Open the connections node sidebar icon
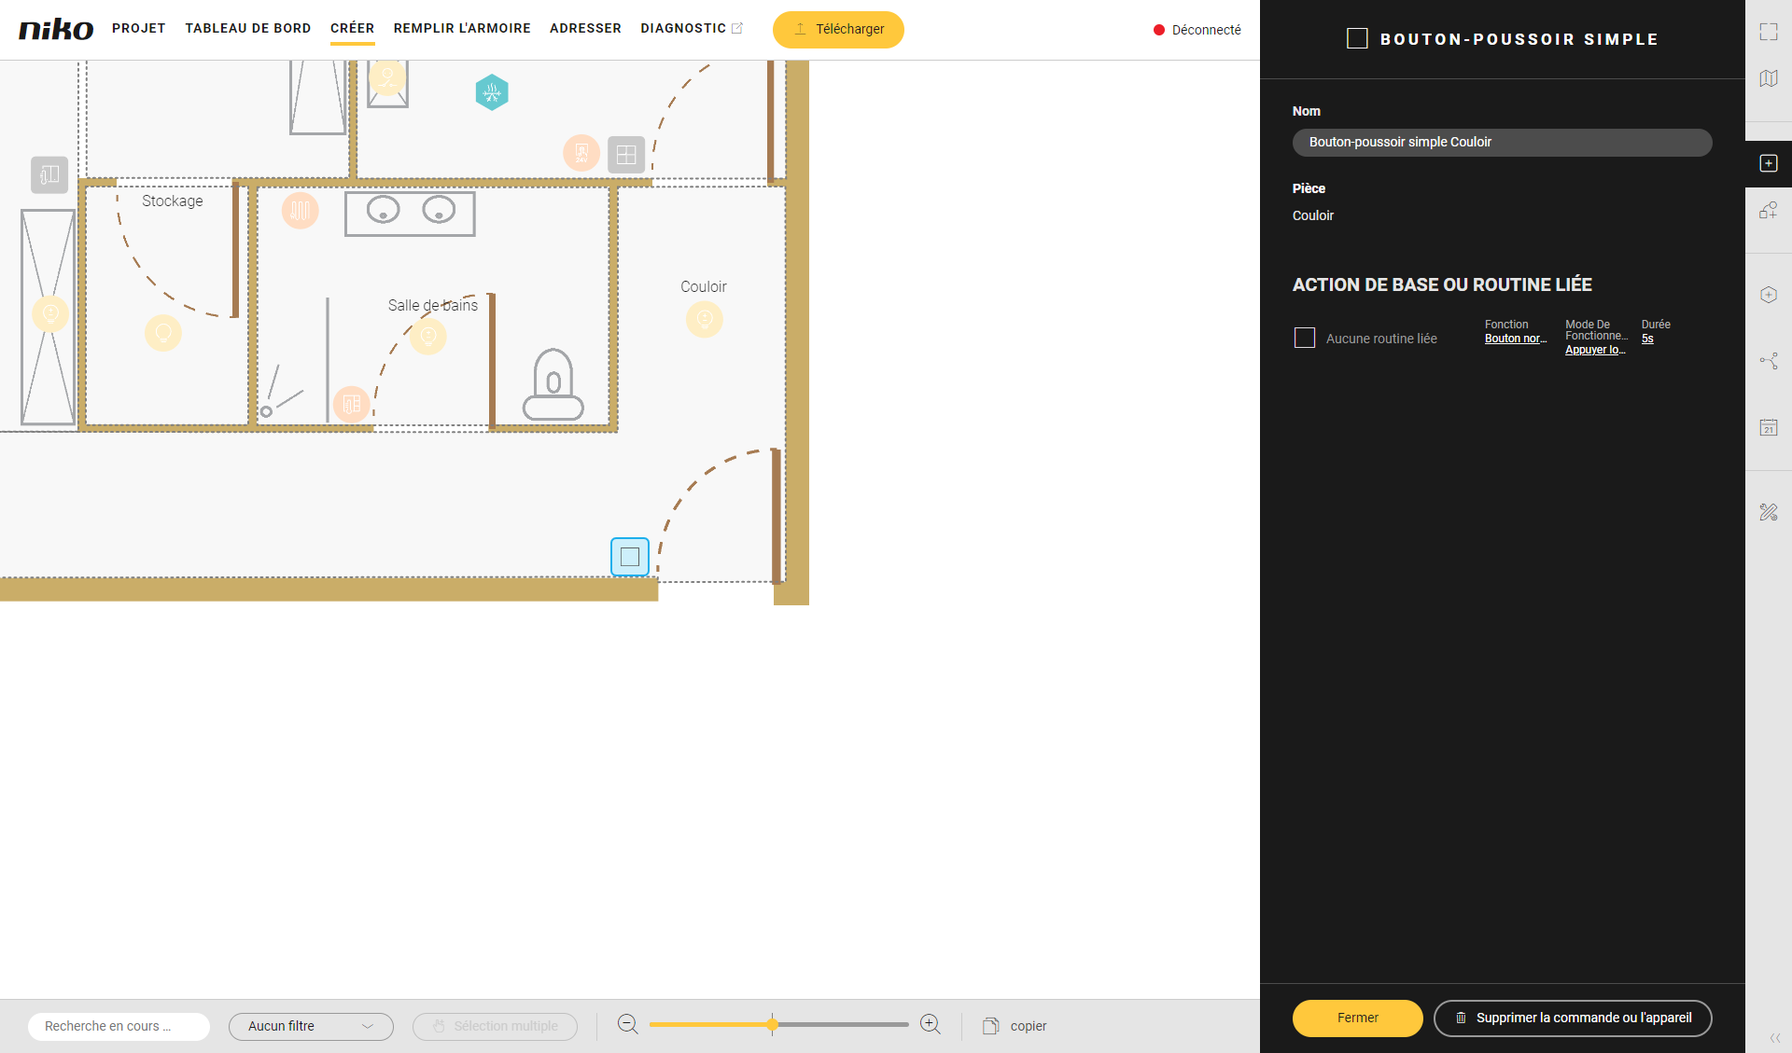 click(x=1768, y=361)
